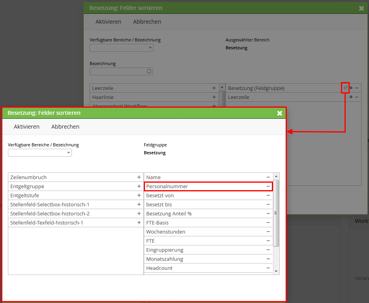The height and width of the screenshot is (303, 369).
Task: Select the Zeilenumbruch available field
Action: click(76, 177)
